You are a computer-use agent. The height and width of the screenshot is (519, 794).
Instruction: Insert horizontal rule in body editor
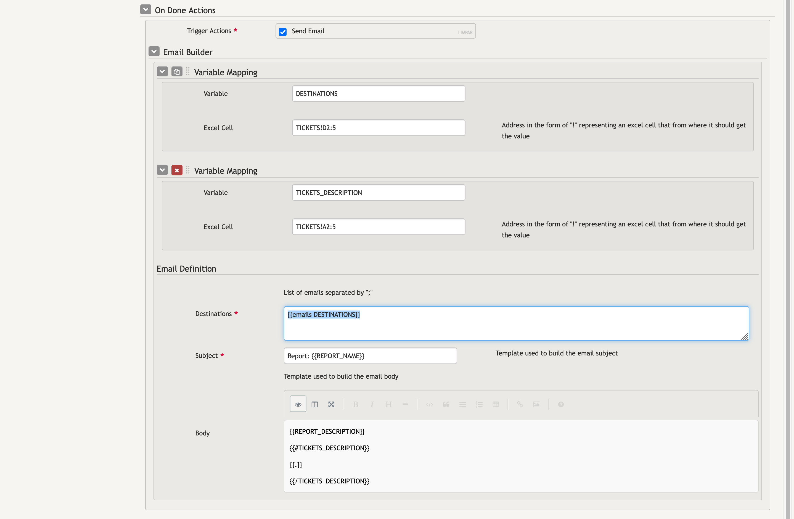pos(405,404)
